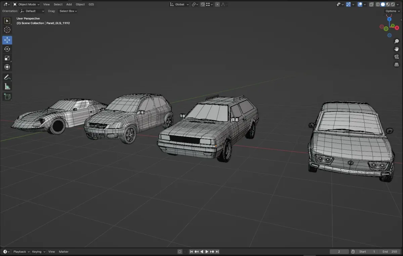
Task: Open the Add menu
Action: pyautogui.click(x=69, y=4)
